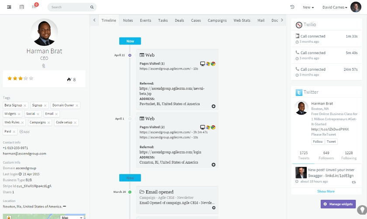Set rating to the fifth star
Screen dimensions: 367x219
31,78
